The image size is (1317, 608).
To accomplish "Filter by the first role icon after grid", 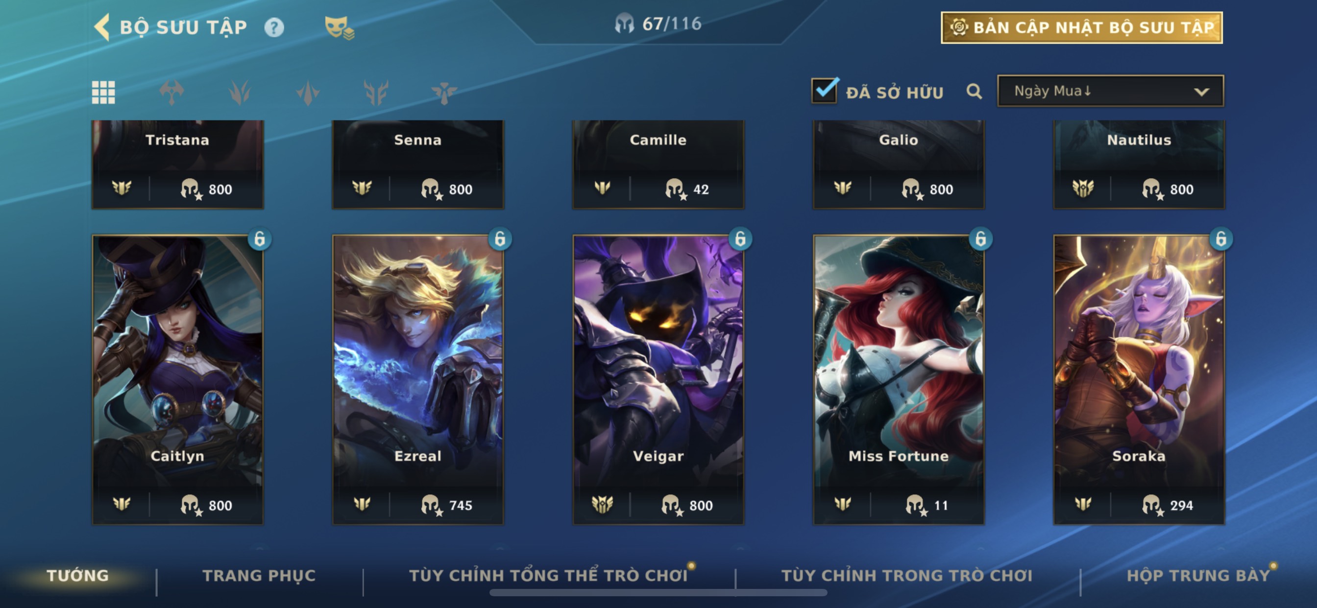I will click(171, 93).
